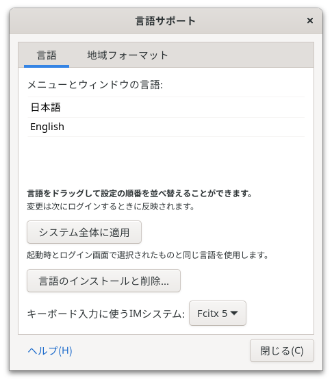Click the キーボード入力に使うIMシステム label
Viewport: 332px width, 382px height.
[x=105, y=314]
